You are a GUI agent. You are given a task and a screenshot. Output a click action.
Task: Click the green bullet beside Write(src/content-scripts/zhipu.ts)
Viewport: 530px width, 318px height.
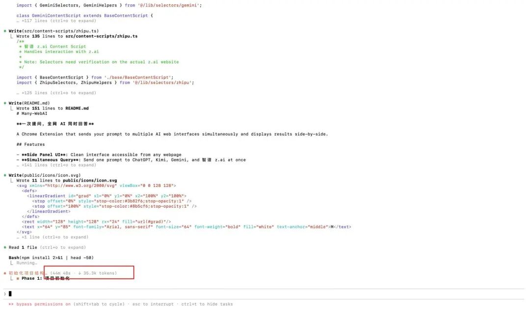[x=5, y=31]
